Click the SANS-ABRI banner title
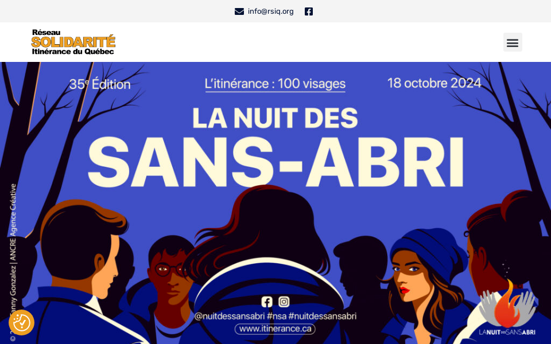 tap(275, 162)
